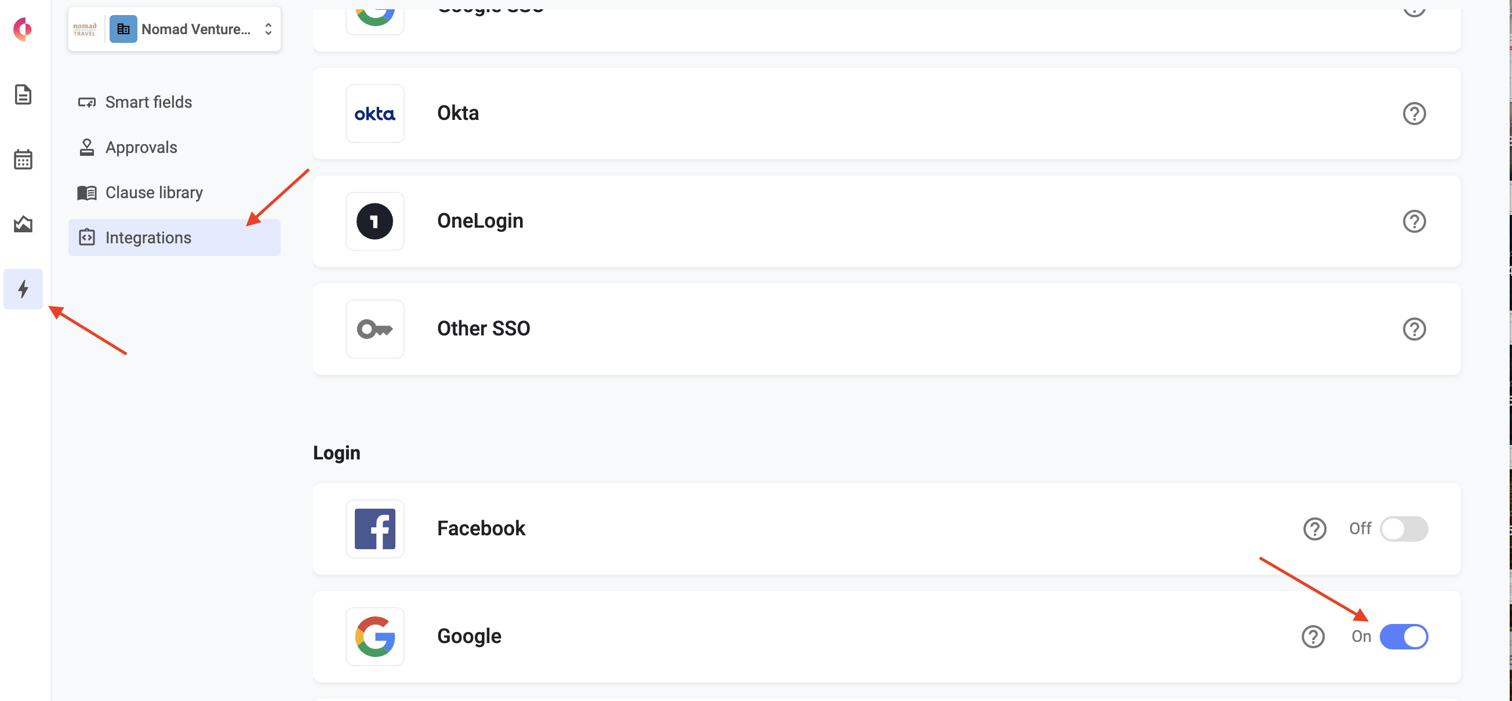Open the help tooltip next to Okta

point(1414,113)
